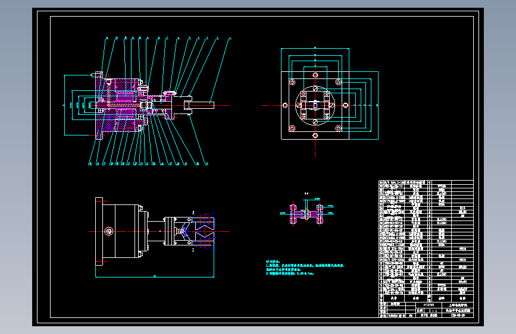Click the blue gripper jaws in side view
The image size is (516, 334).
tap(204, 231)
